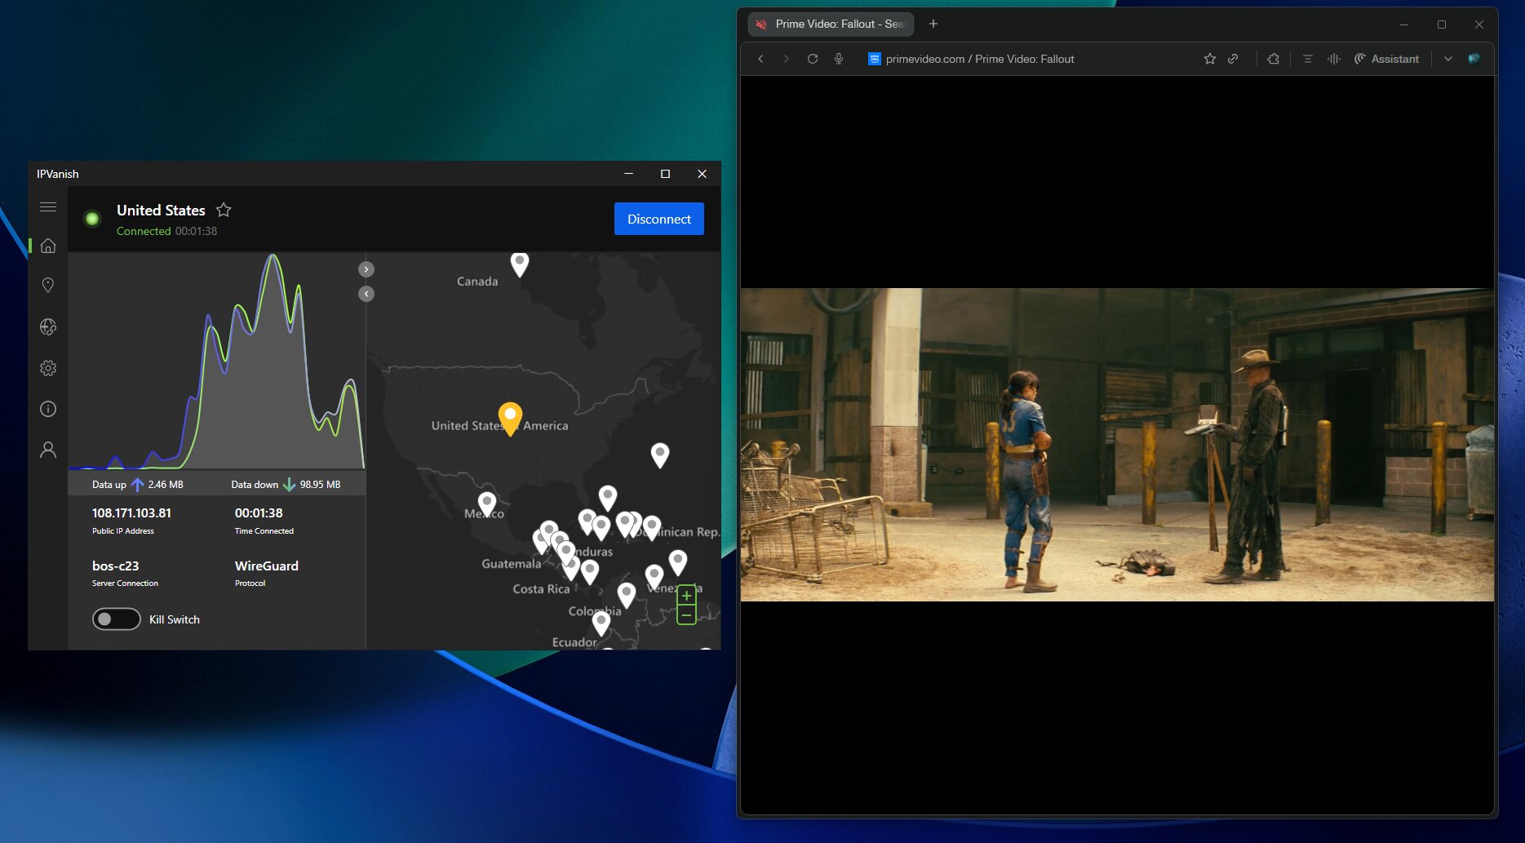Screen dimensions: 1525x843
Task: Collapse the stats panel with left chevron
Action: 366,294
